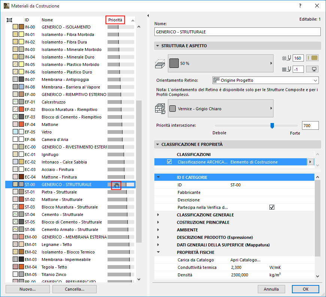Click fill pattern icon of ST-06 Cemento Armato

pos(15,229)
